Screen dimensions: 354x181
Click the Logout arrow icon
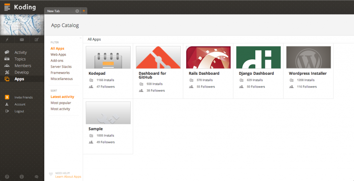[7, 111]
